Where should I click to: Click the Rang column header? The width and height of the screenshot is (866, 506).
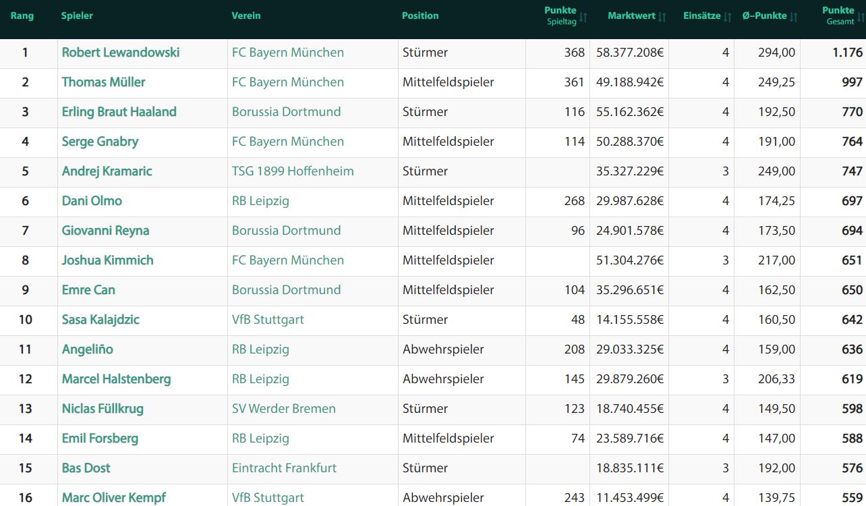(22, 16)
